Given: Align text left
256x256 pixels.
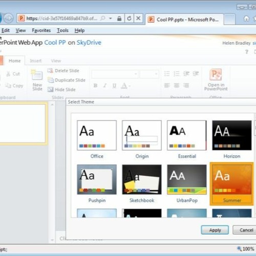Looking at the screenshot, I should pos(167,85).
